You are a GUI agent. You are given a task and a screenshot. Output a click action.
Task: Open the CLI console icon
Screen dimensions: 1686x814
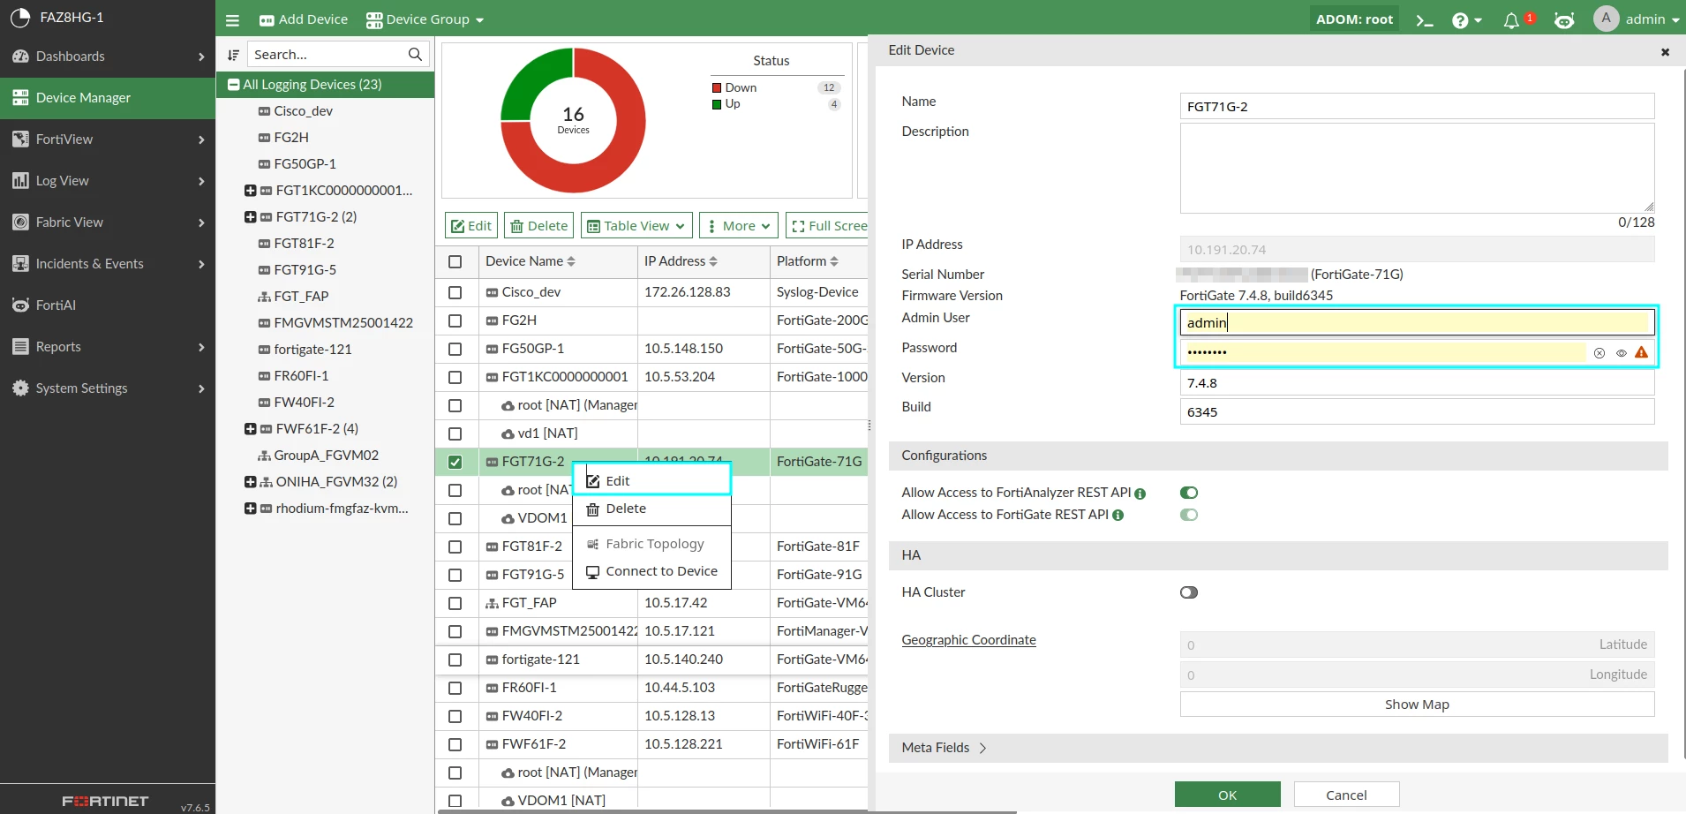[x=1424, y=19]
